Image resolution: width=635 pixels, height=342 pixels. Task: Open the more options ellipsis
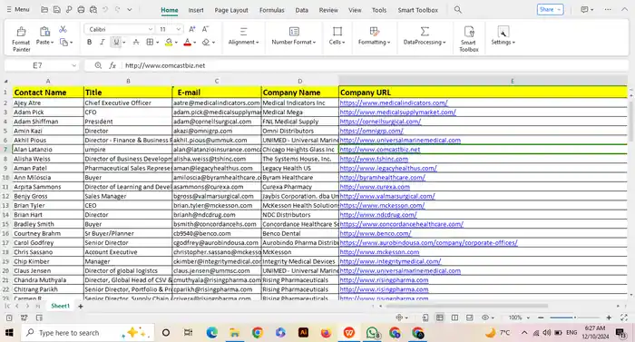(608, 9)
